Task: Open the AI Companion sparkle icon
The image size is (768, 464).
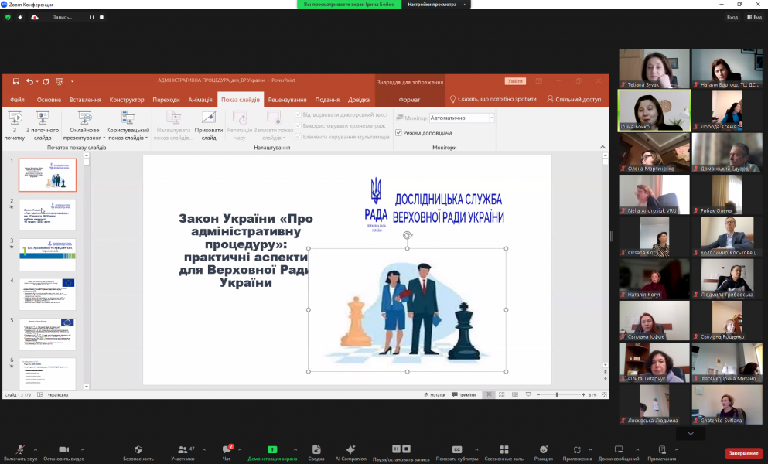Action: (x=350, y=449)
